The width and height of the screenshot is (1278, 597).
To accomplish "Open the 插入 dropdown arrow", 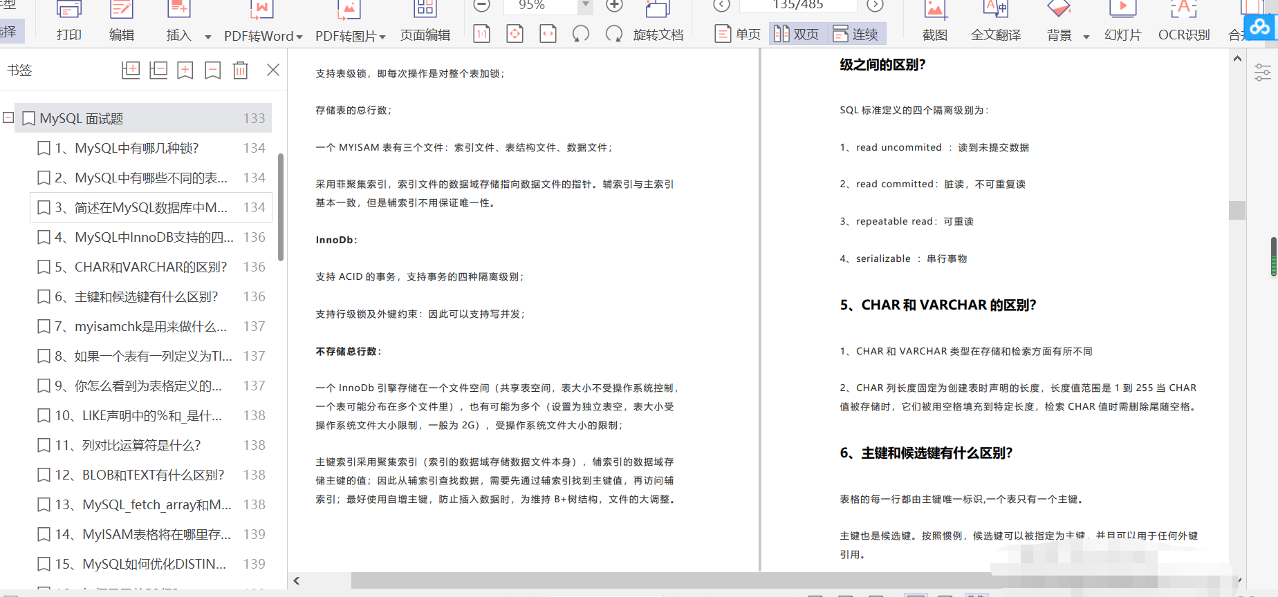I will [x=207, y=37].
